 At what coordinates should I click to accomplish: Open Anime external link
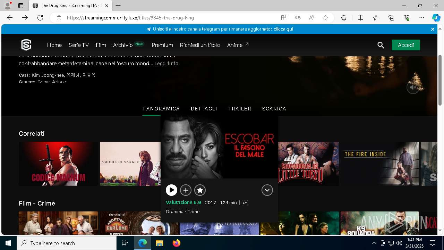pos(238,45)
